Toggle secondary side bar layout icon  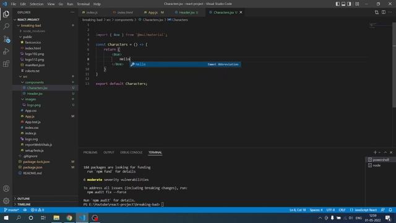(x=349, y=4)
